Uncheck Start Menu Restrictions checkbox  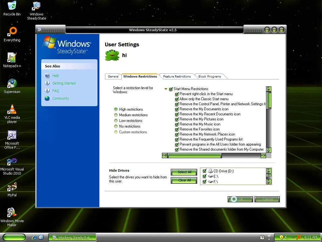(171, 89)
